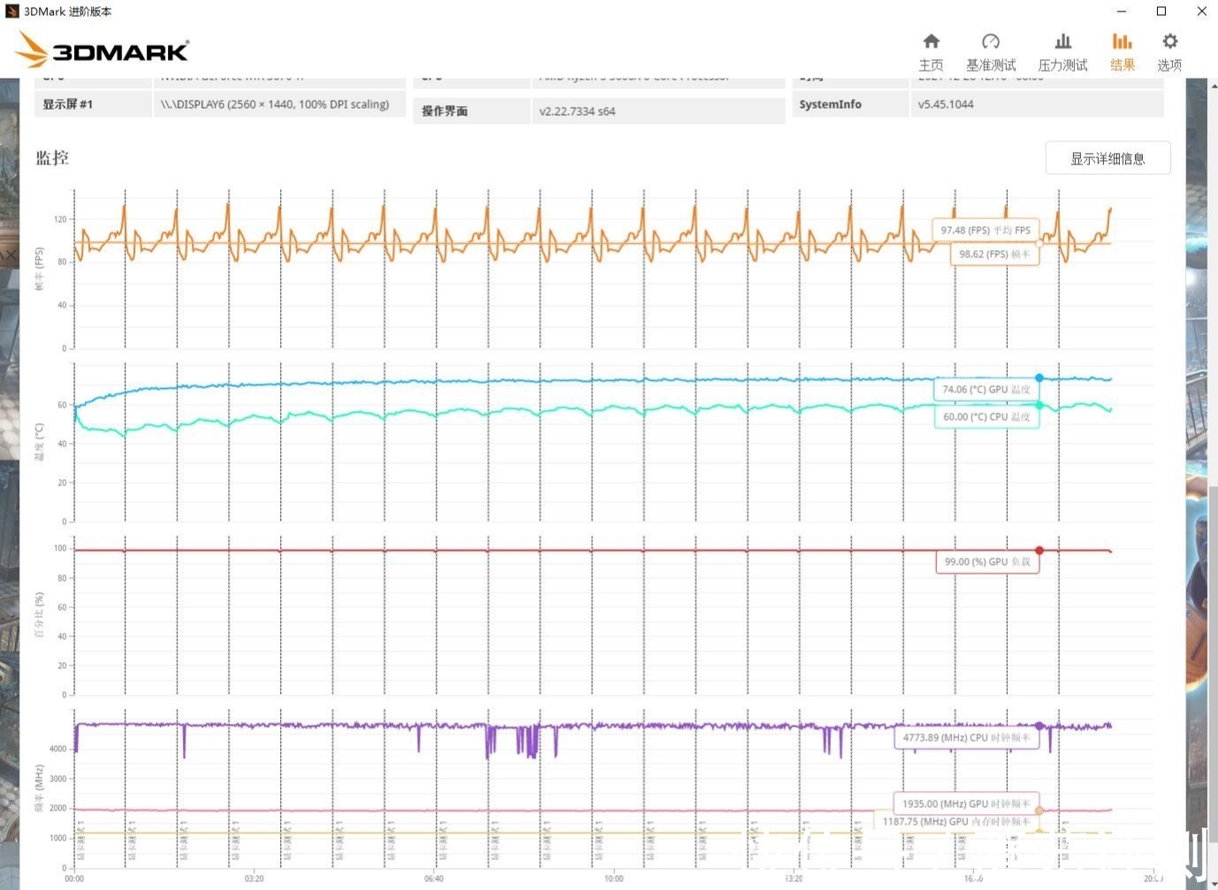This screenshot has width=1218, height=890.
Task: Click the red GPU load data point marker
Action: (1039, 551)
